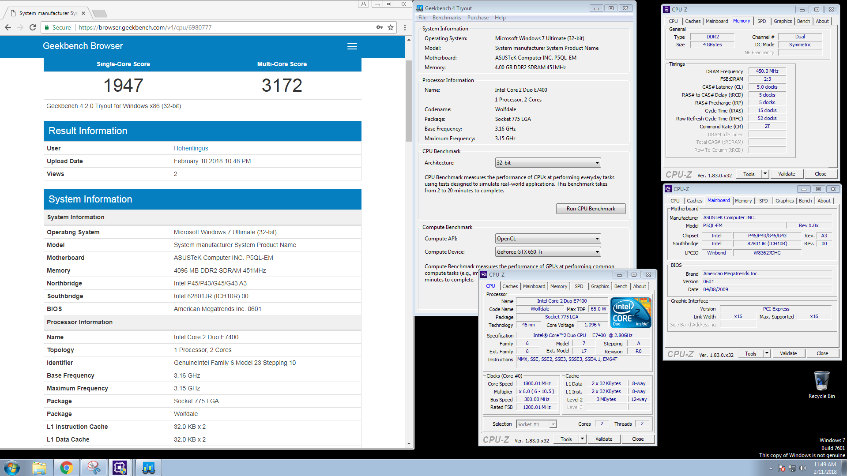Click the Chrome address bar URL
Image resolution: width=847 pixels, height=476 pixels.
(x=145, y=27)
